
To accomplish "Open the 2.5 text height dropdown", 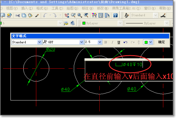I will (x=100, y=42).
